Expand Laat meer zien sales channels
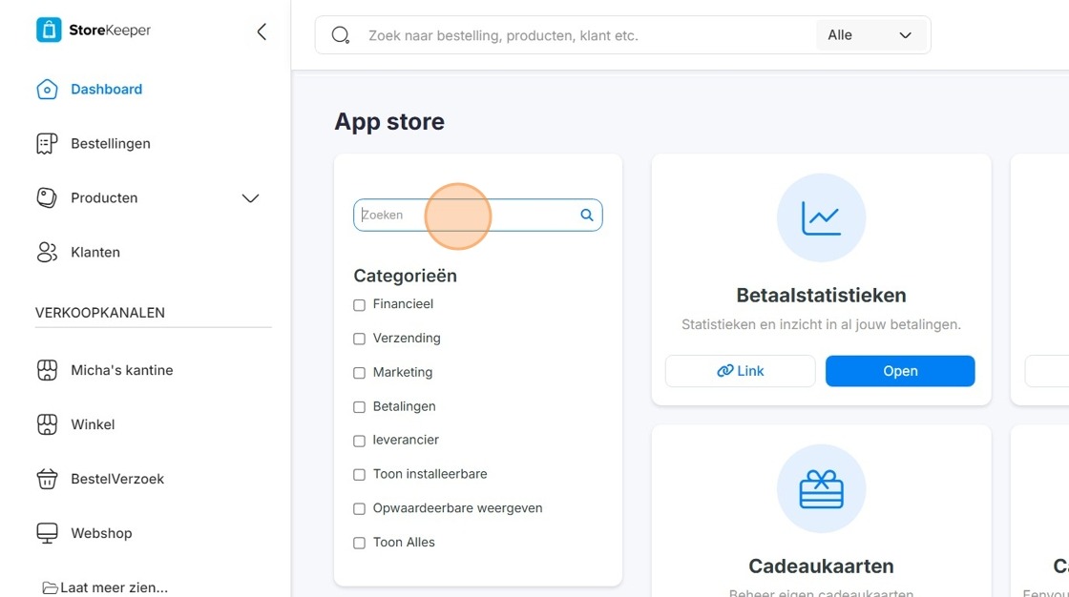Screen dimensions: 1069x597 pos(106,587)
